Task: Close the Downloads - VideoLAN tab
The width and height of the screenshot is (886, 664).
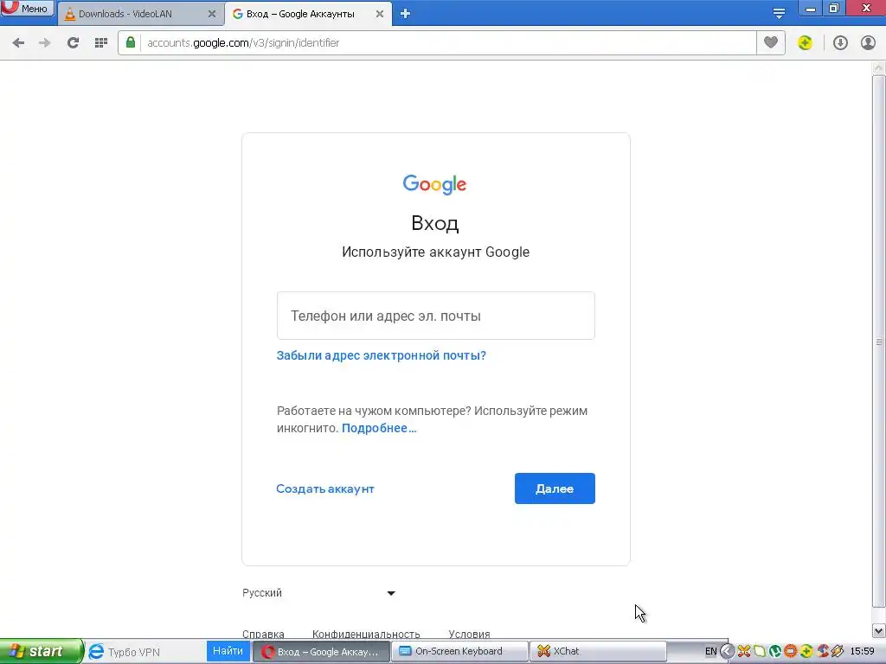Action: coord(212,14)
